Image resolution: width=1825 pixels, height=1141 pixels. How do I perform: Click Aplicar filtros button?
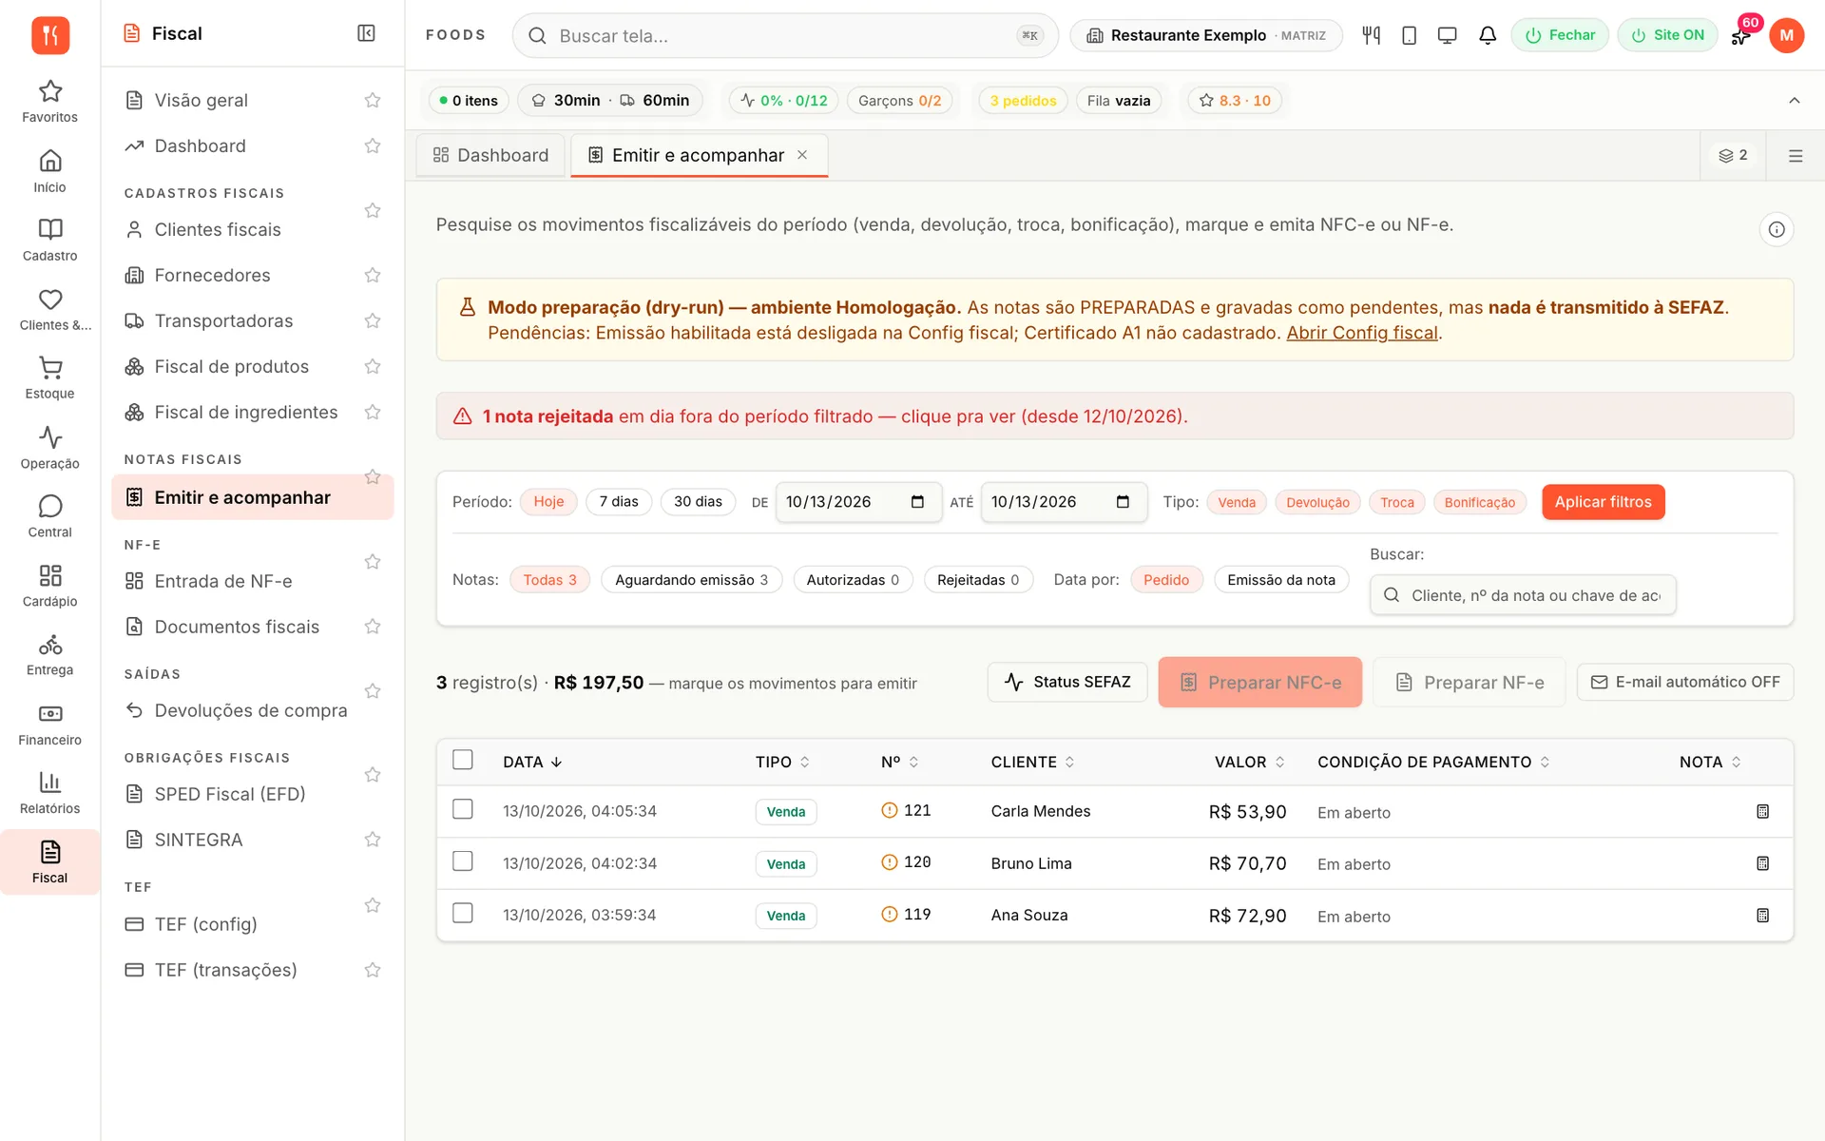pos(1603,501)
